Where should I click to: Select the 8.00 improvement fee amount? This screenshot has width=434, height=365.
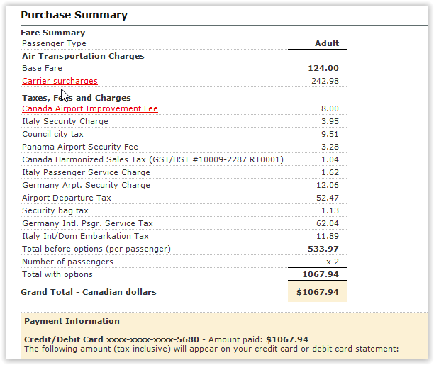[x=330, y=108]
